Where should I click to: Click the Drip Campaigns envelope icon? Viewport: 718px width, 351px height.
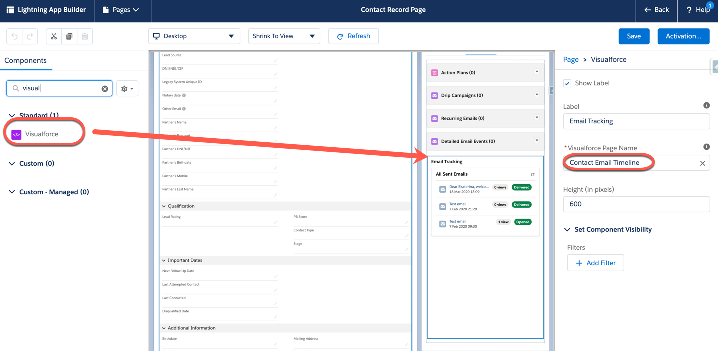pos(434,95)
